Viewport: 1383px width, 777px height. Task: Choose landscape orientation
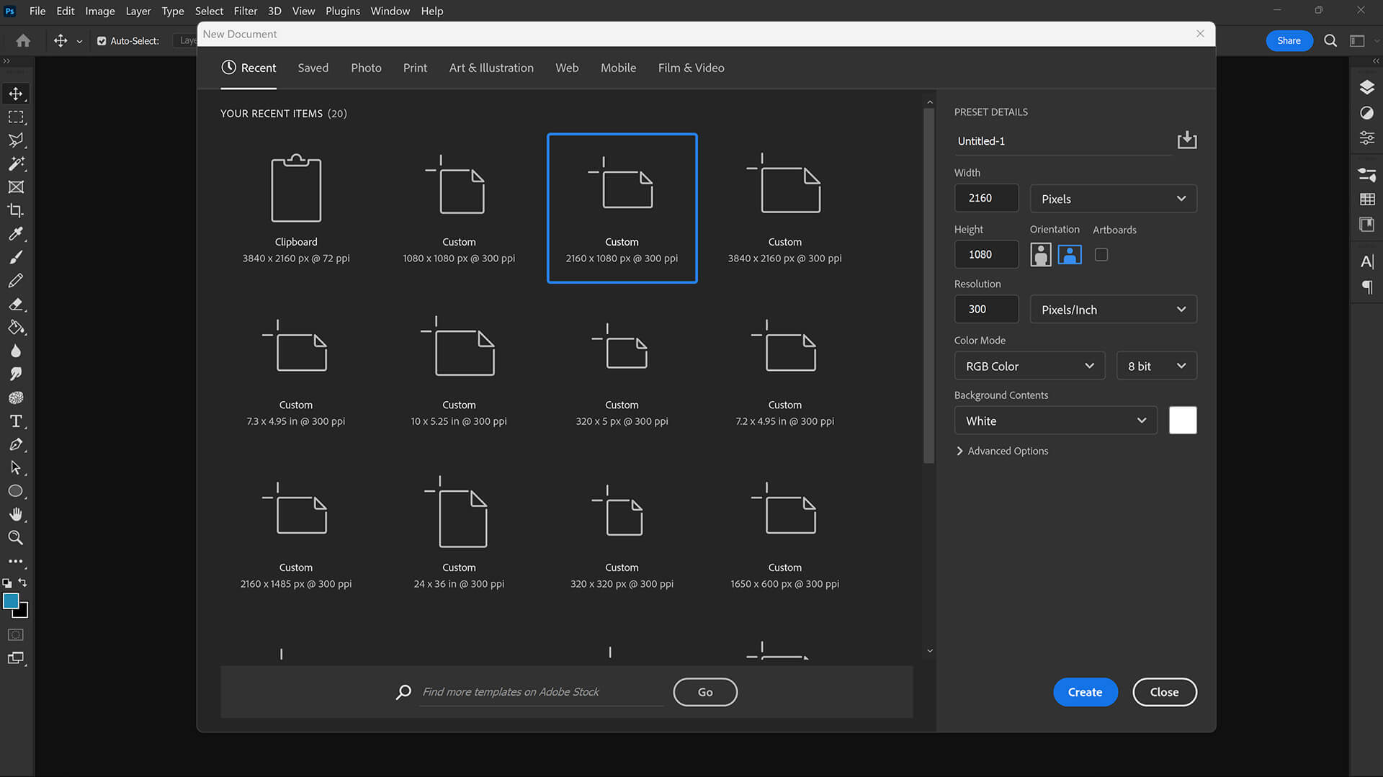[1070, 254]
